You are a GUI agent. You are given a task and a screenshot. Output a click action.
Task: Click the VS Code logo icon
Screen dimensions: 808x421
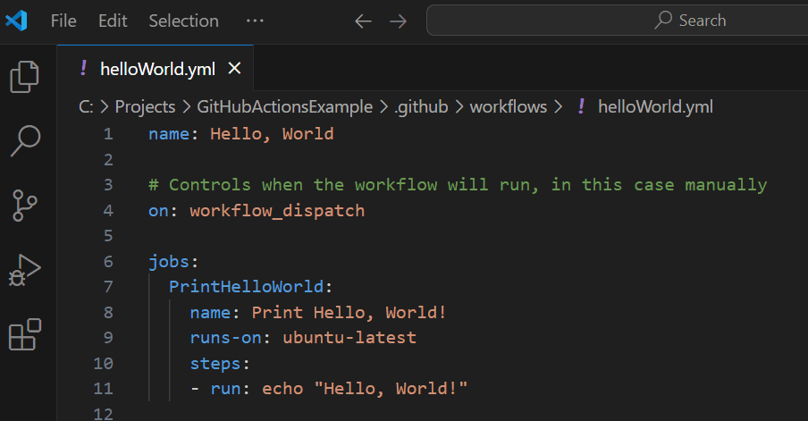tap(16, 21)
